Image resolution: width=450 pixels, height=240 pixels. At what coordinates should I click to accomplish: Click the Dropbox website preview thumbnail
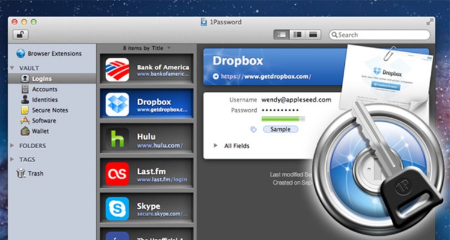(x=386, y=77)
